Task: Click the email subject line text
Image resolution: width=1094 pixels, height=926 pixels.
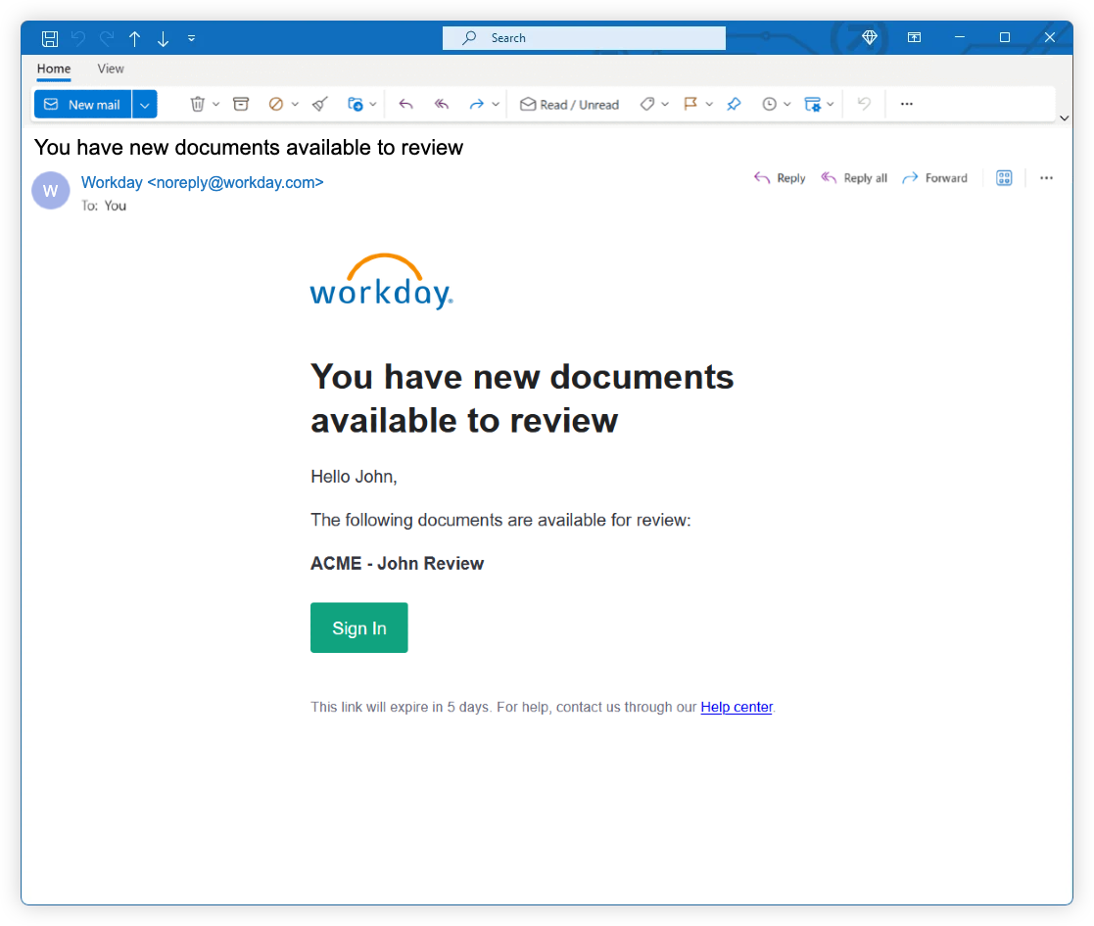Action: [x=249, y=148]
